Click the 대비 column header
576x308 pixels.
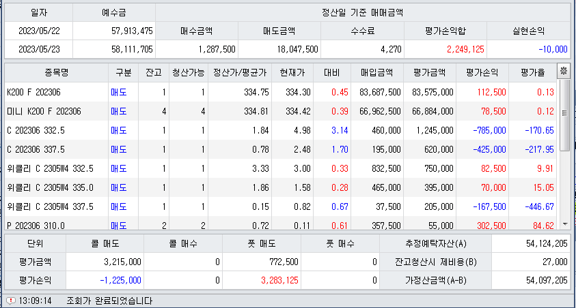coord(332,72)
